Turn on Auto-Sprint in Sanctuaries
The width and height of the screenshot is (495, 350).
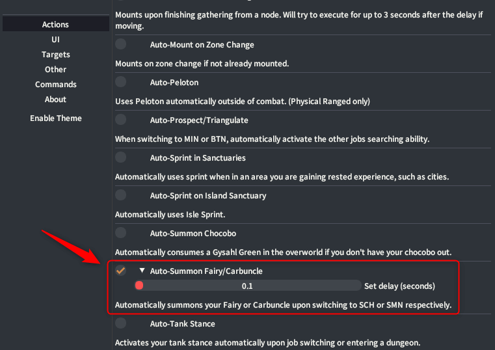121,157
